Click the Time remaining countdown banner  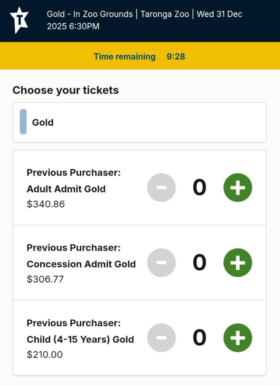coord(139,57)
